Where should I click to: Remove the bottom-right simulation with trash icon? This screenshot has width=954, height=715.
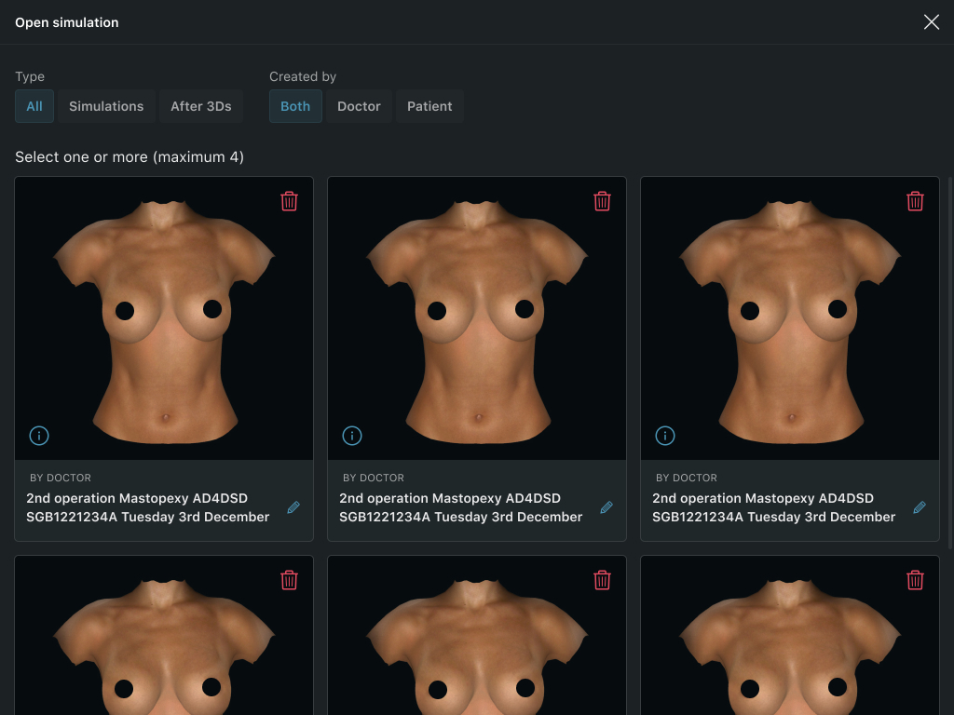tap(915, 580)
